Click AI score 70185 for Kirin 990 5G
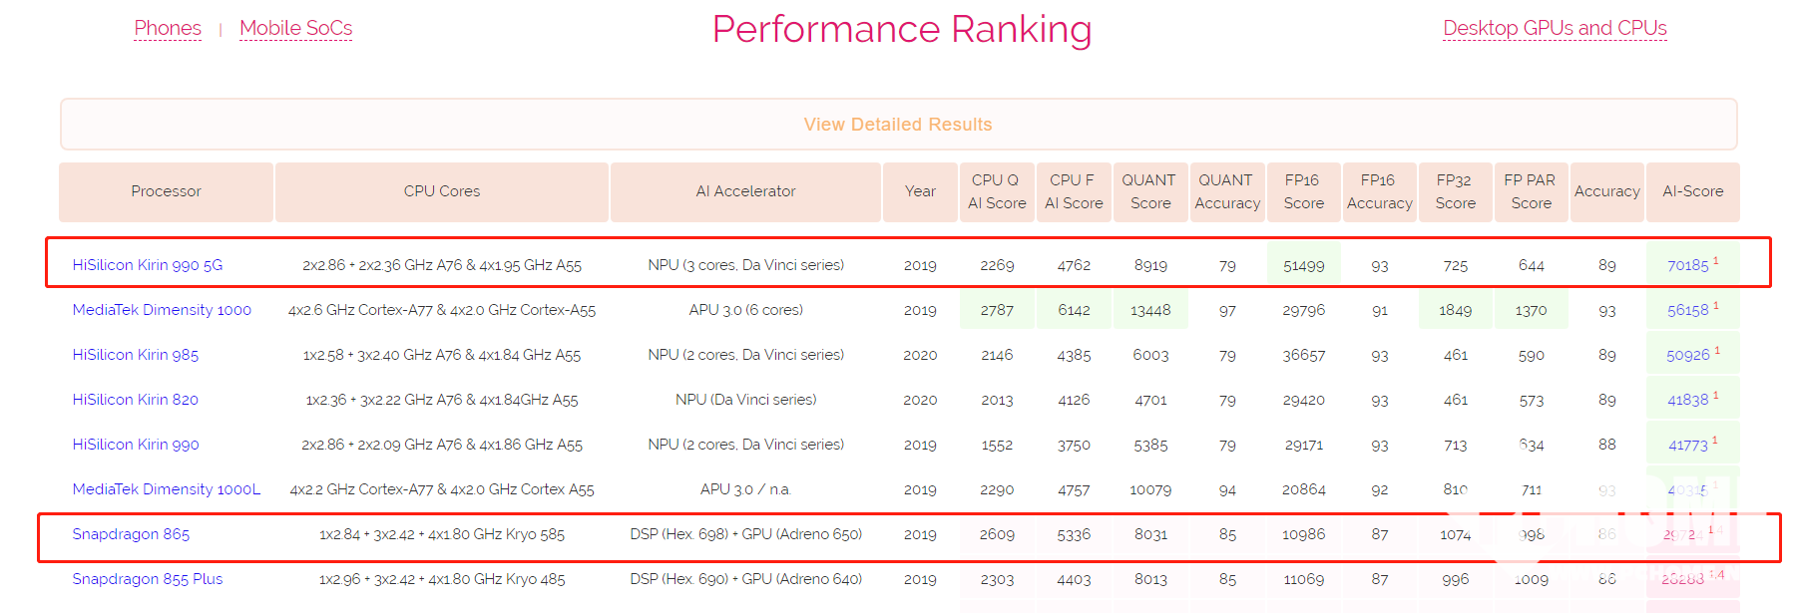 (1687, 265)
